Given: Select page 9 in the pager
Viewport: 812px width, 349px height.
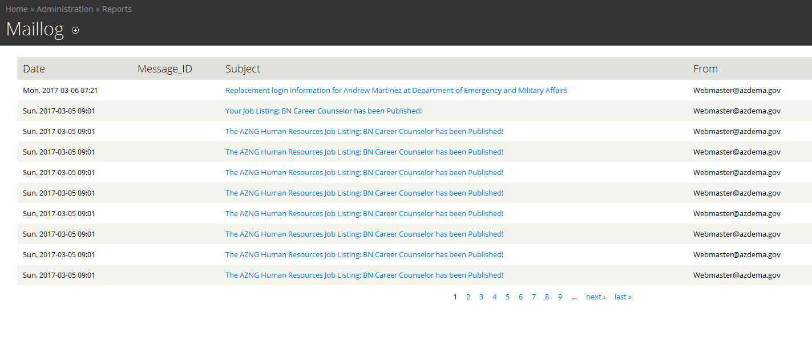Looking at the screenshot, I should pos(560,297).
